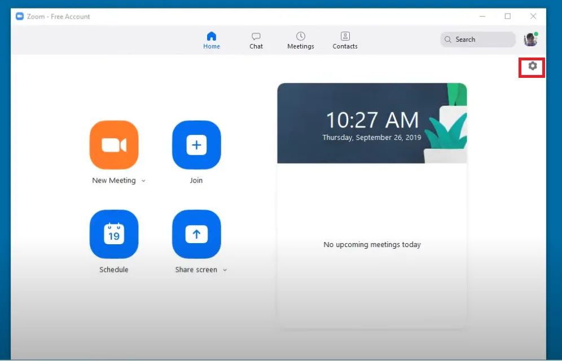
Task: Select the Contacts tab
Action: (345, 40)
